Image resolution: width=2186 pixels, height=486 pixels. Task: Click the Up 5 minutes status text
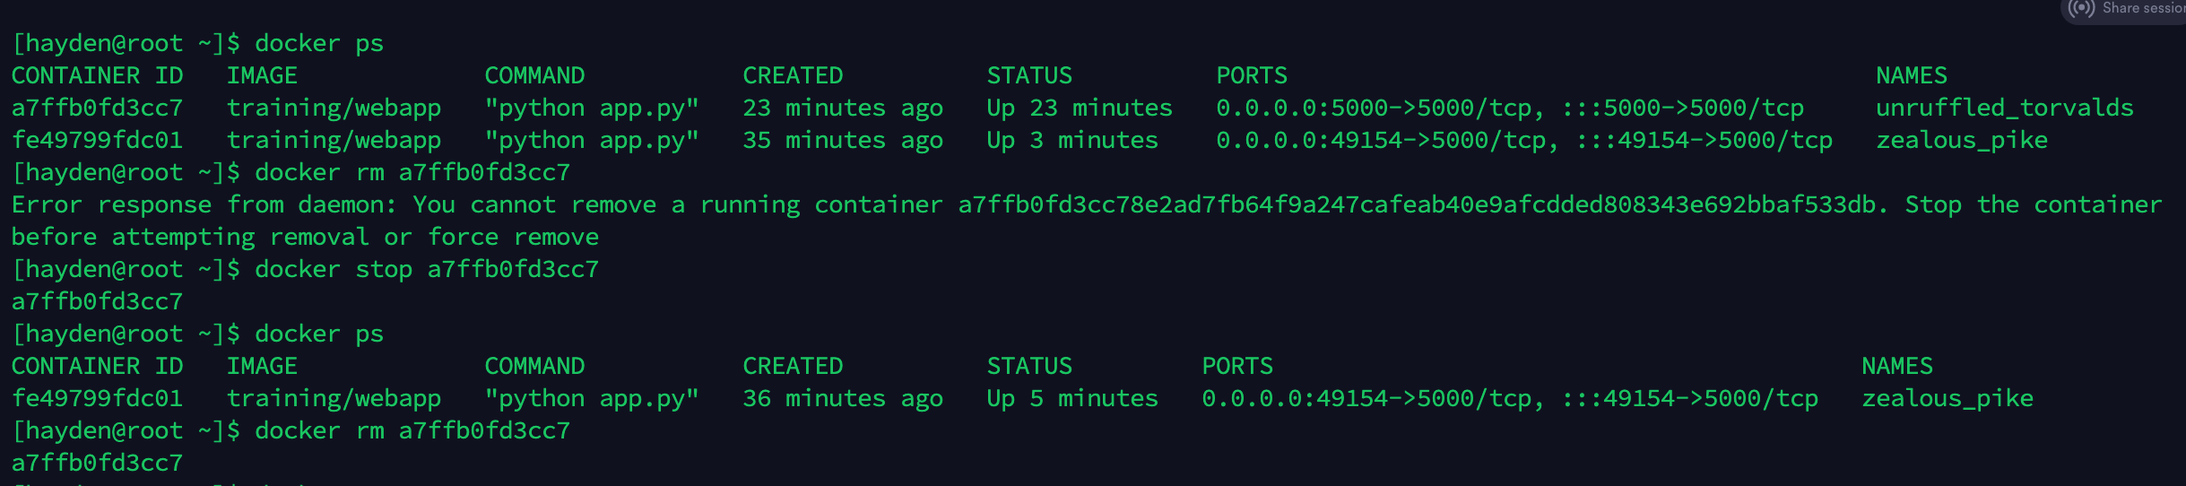pos(1071,399)
